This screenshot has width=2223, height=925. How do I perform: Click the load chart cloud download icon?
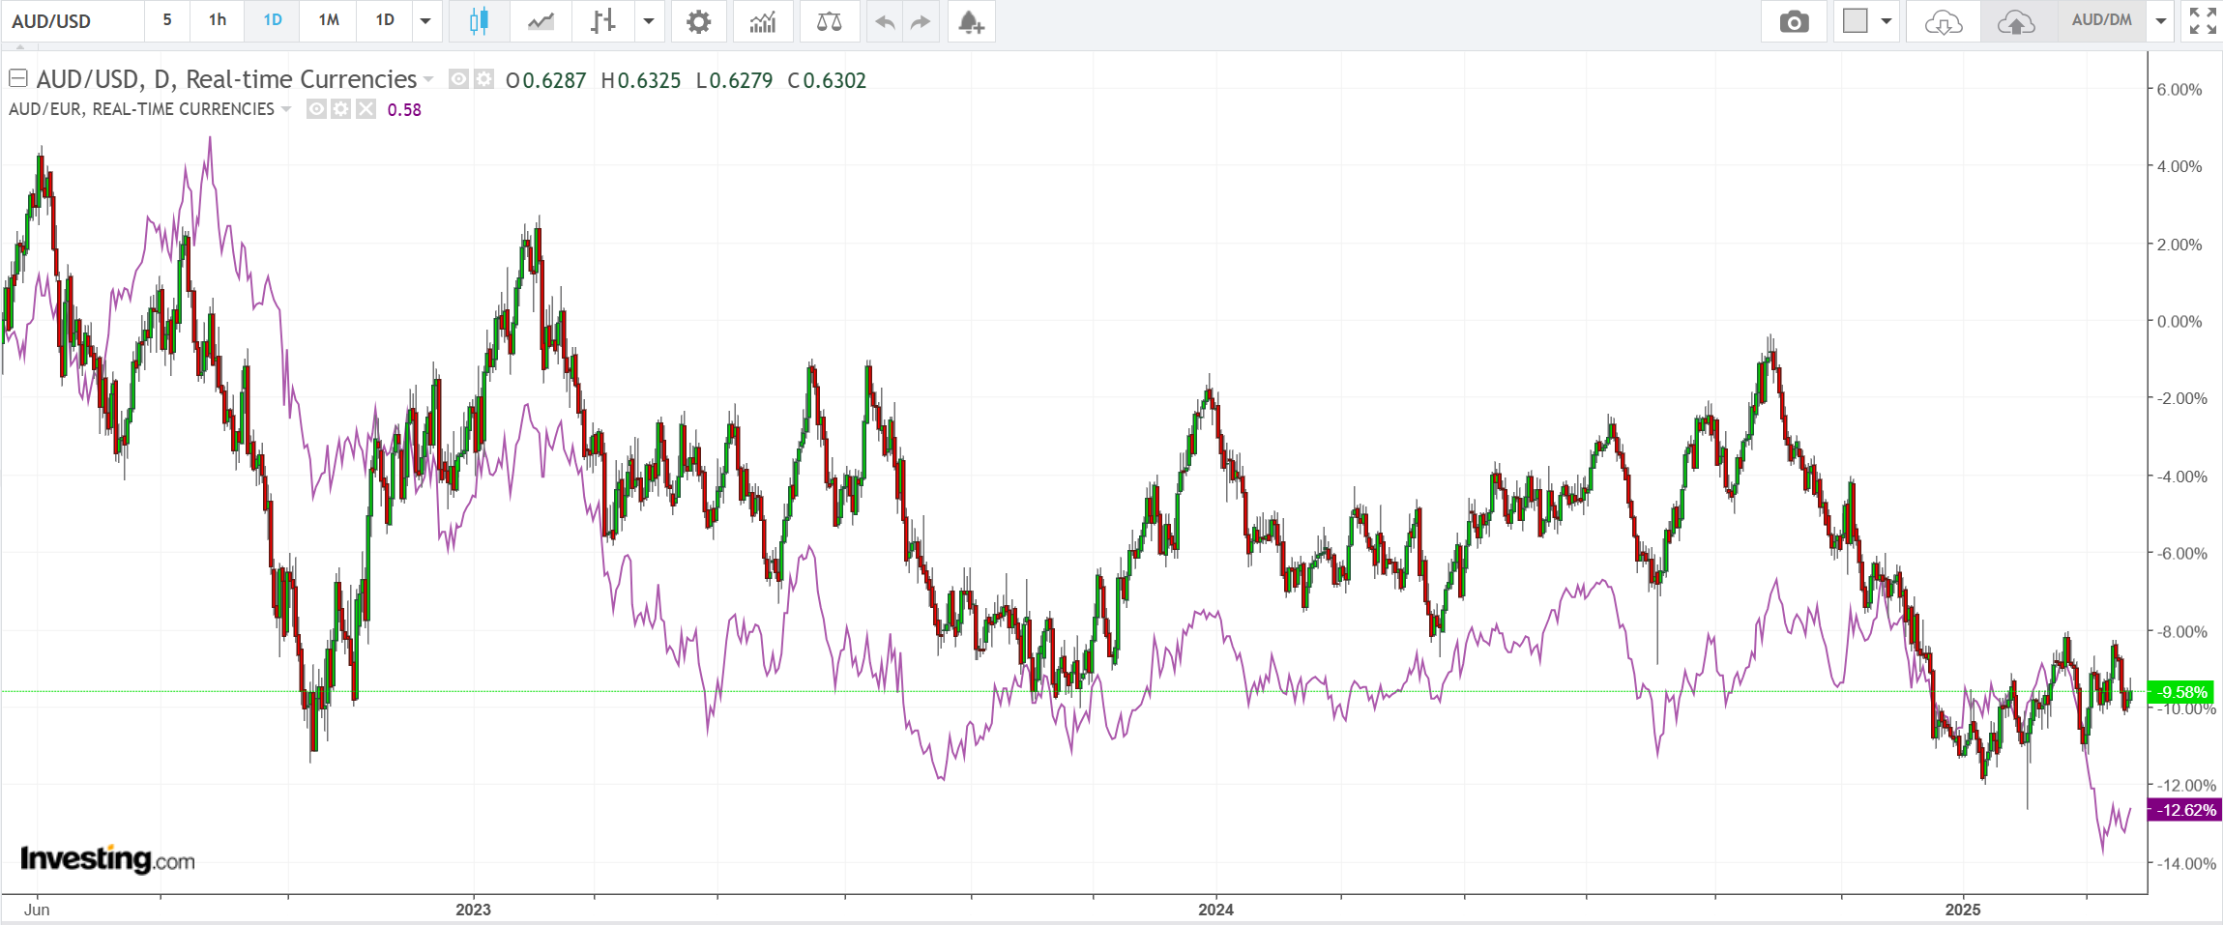1943,21
